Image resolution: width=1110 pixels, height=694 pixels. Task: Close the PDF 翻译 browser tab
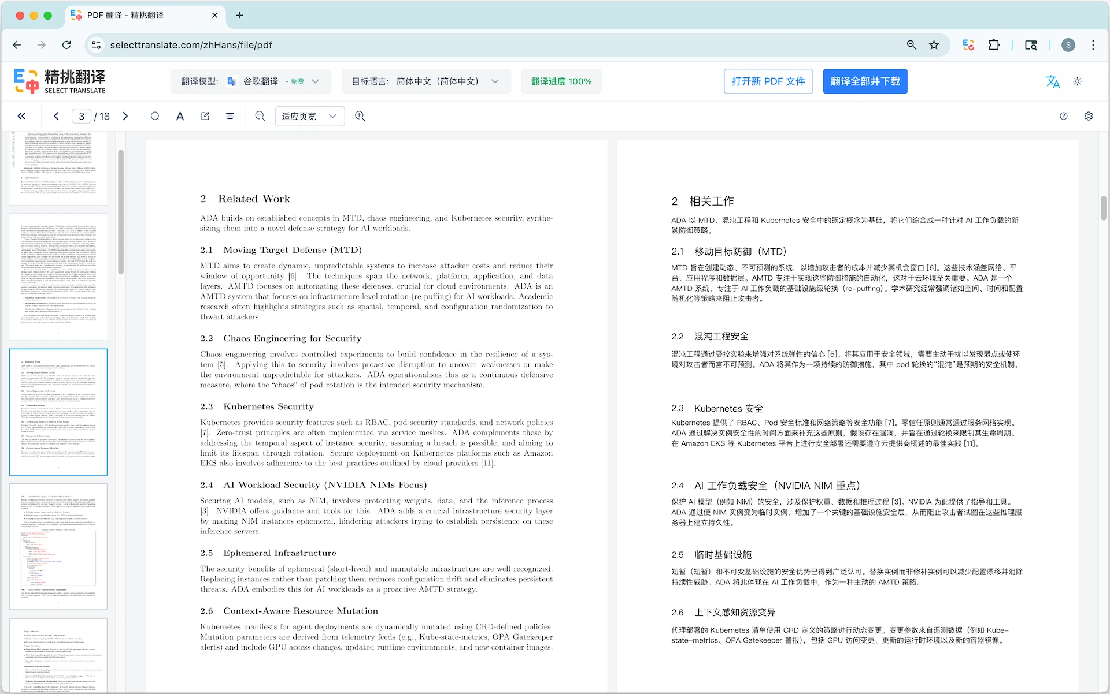click(214, 15)
